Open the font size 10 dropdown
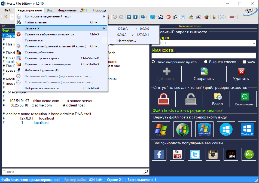Viewport: 259px width, 183px height. [12, 17]
